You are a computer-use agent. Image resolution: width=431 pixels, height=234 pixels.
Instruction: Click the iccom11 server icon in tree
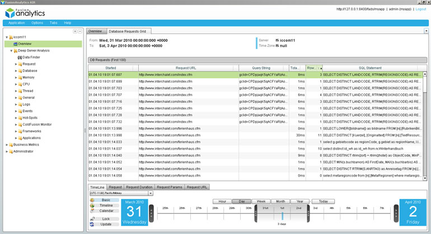coord(11,37)
